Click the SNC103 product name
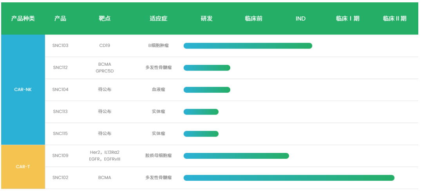 [60, 45]
